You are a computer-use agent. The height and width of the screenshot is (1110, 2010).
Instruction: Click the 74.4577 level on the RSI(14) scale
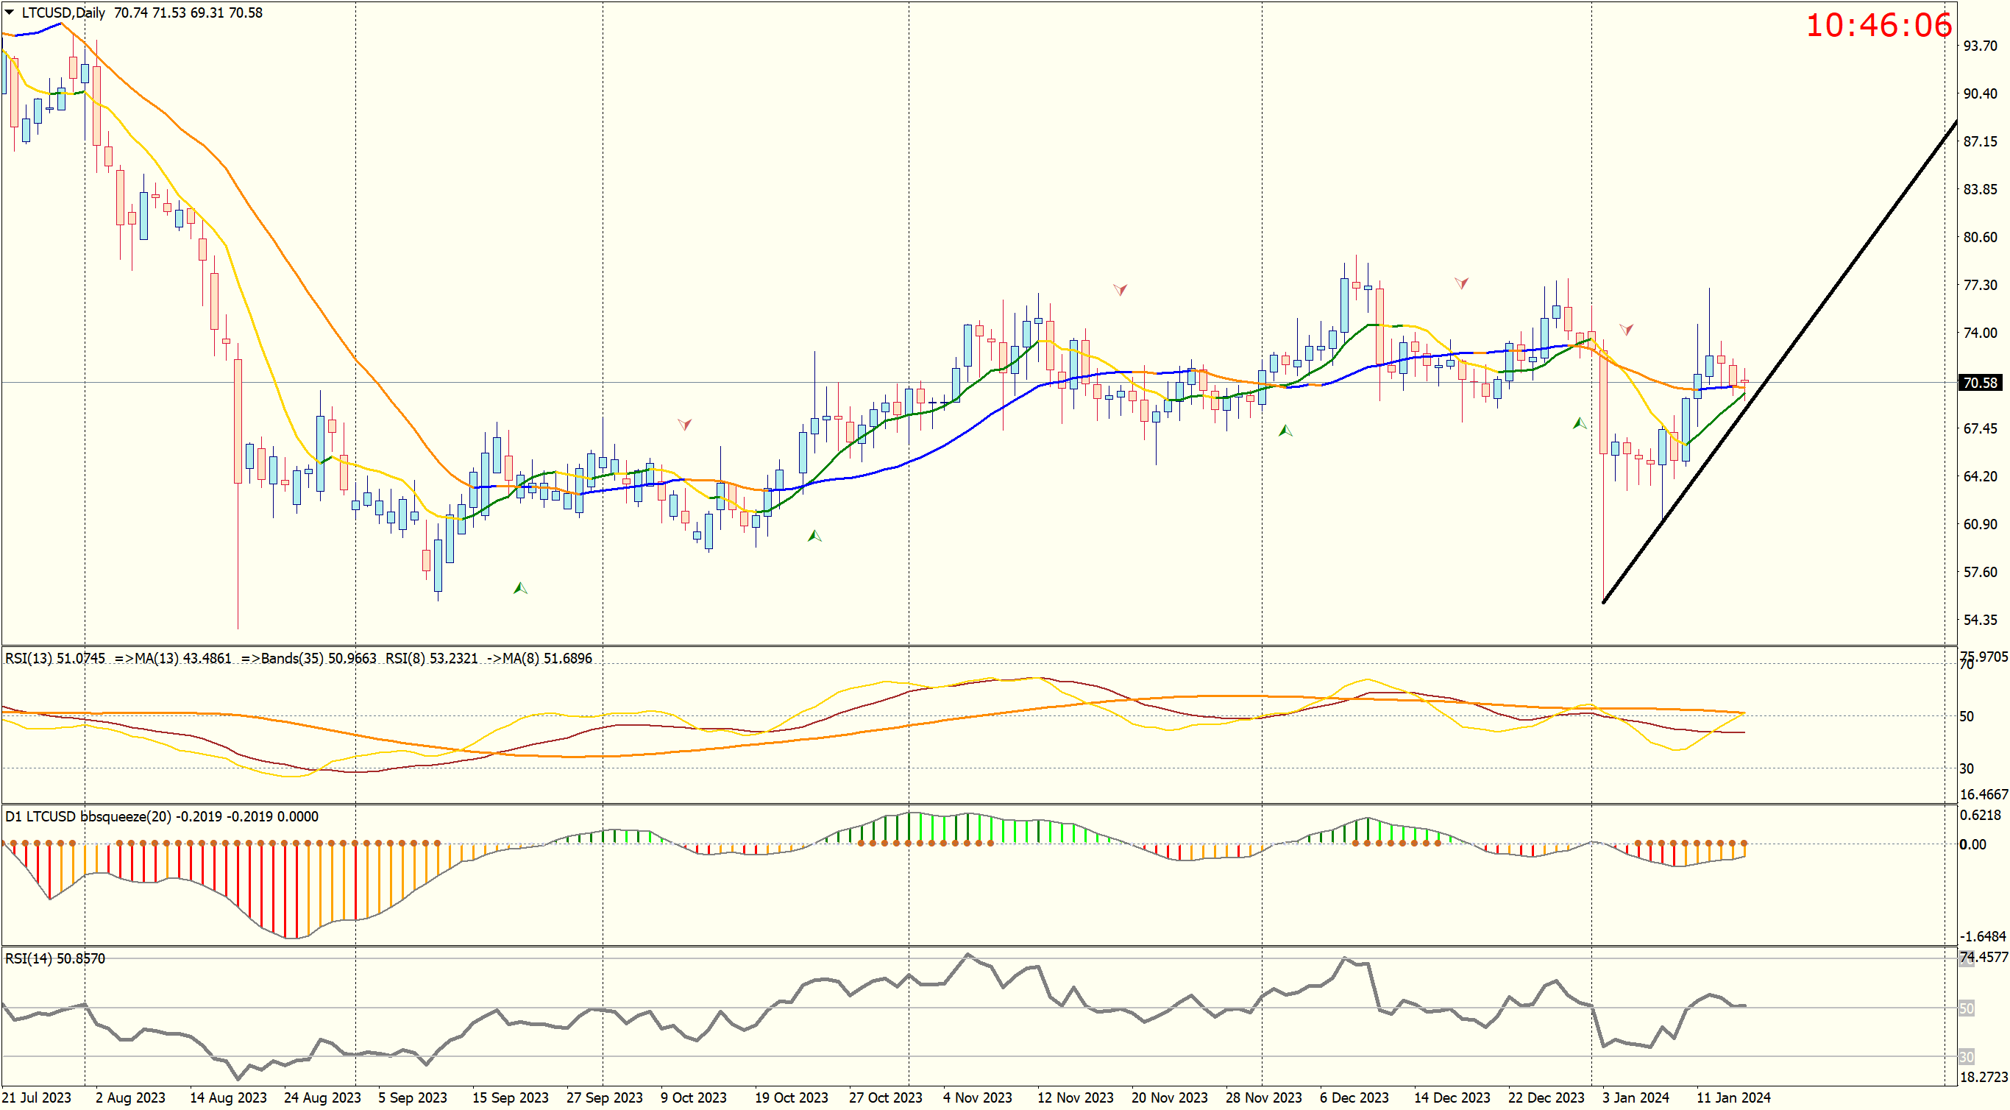1984,957
